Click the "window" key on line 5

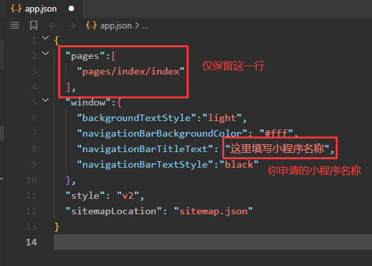[88, 102]
